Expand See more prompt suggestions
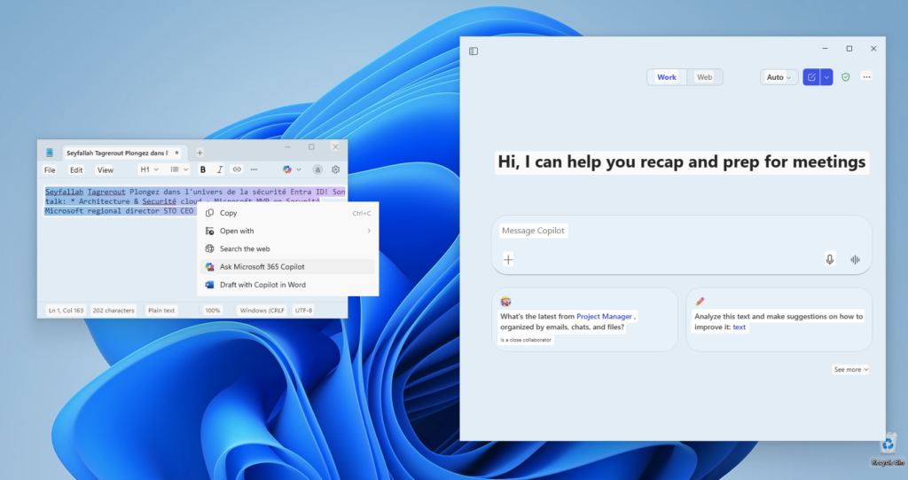908x480 pixels. (x=850, y=369)
